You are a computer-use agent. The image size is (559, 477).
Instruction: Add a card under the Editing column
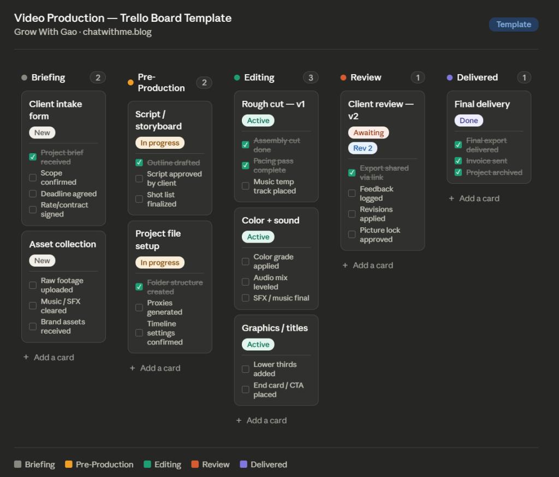tap(261, 420)
